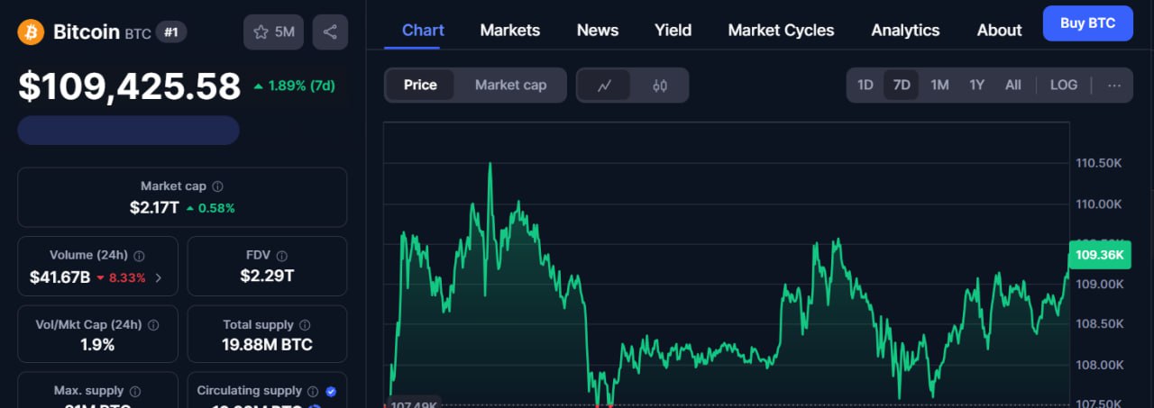Image resolution: width=1154 pixels, height=408 pixels.
Task: Click the Buy BTC button
Action: 1087,23
